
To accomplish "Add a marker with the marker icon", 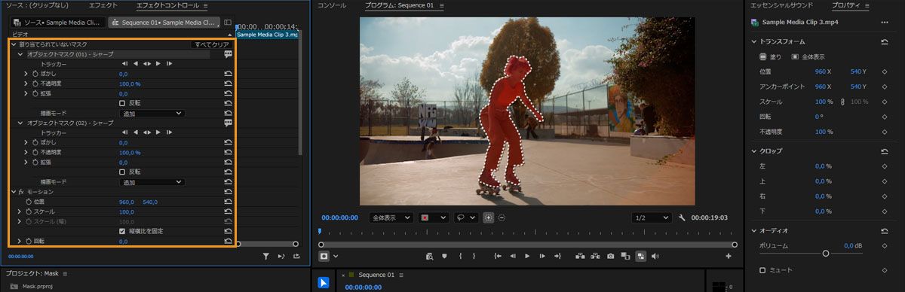I will [445, 256].
